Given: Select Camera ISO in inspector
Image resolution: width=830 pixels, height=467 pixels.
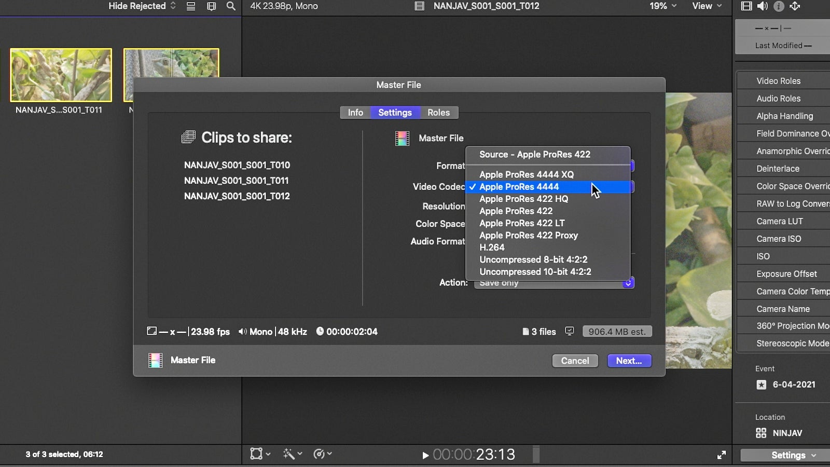Looking at the screenshot, I should [779, 239].
